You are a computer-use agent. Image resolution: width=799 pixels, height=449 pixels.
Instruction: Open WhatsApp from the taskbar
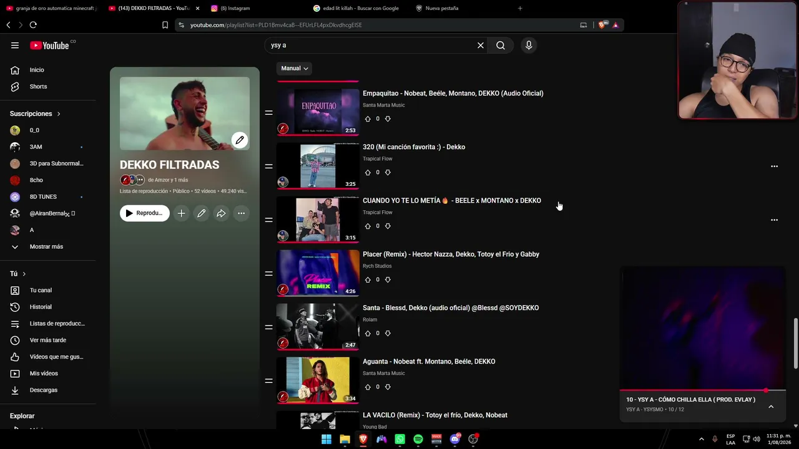pyautogui.click(x=400, y=440)
